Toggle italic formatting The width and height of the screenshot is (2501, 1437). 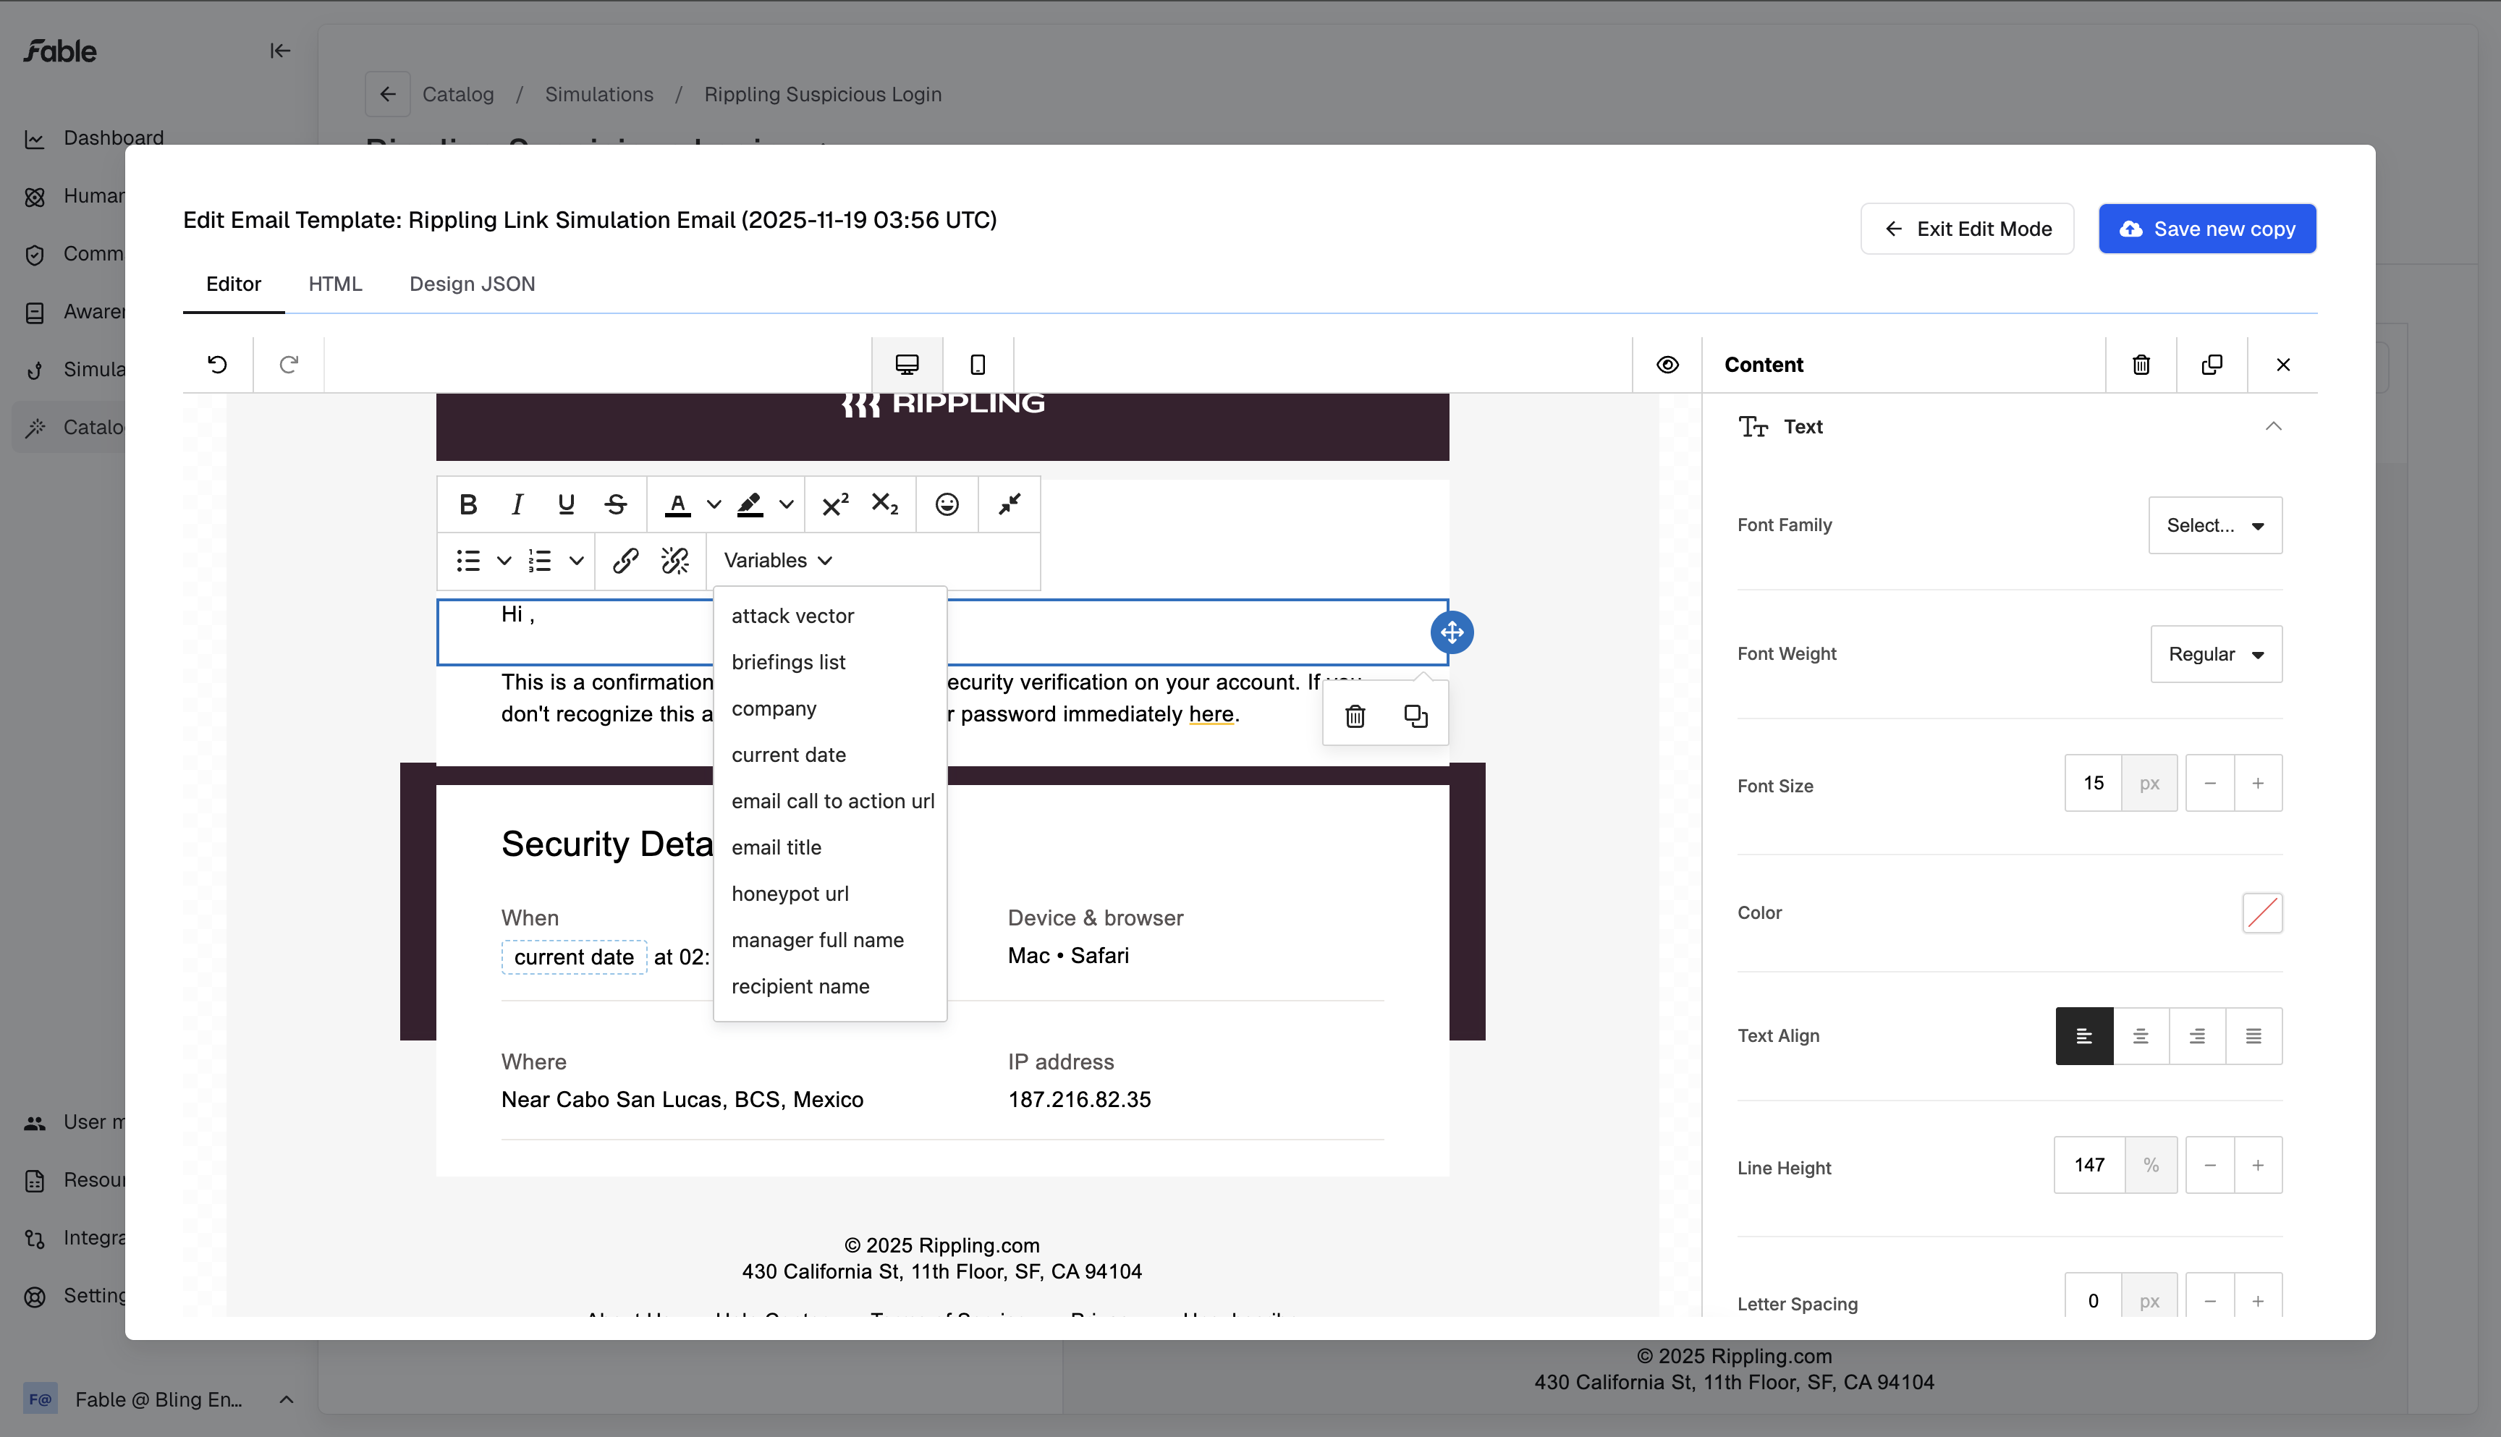coord(516,504)
